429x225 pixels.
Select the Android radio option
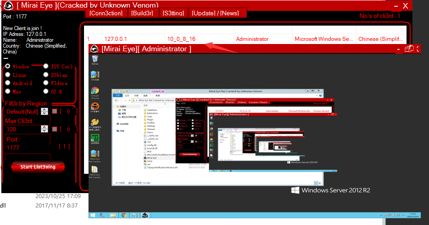click(x=8, y=83)
